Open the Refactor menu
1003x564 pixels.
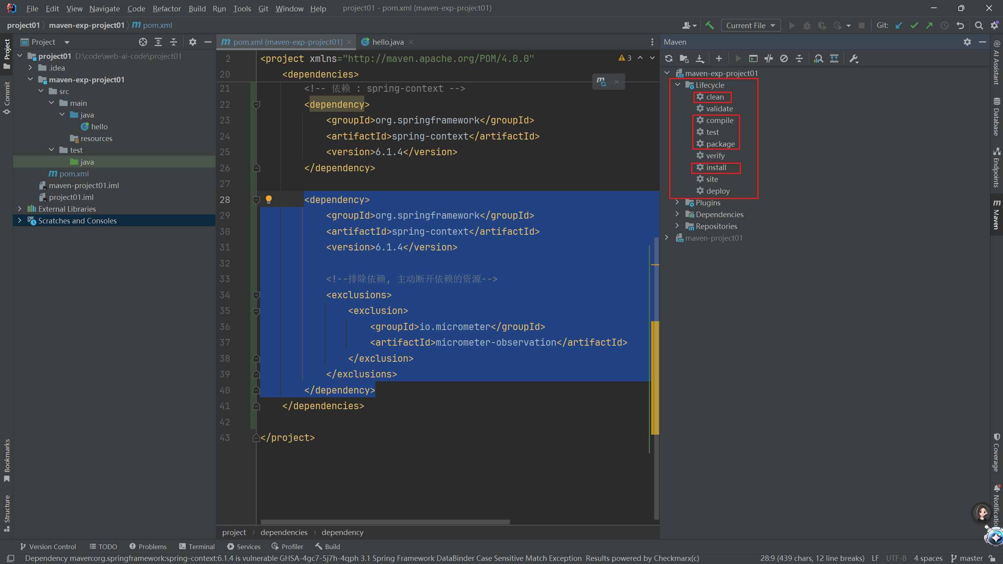[x=167, y=8]
